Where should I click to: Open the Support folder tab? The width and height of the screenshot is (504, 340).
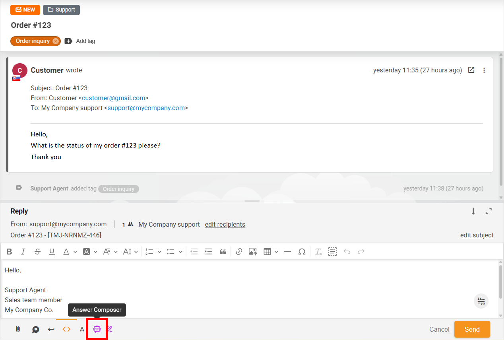[x=61, y=10]
